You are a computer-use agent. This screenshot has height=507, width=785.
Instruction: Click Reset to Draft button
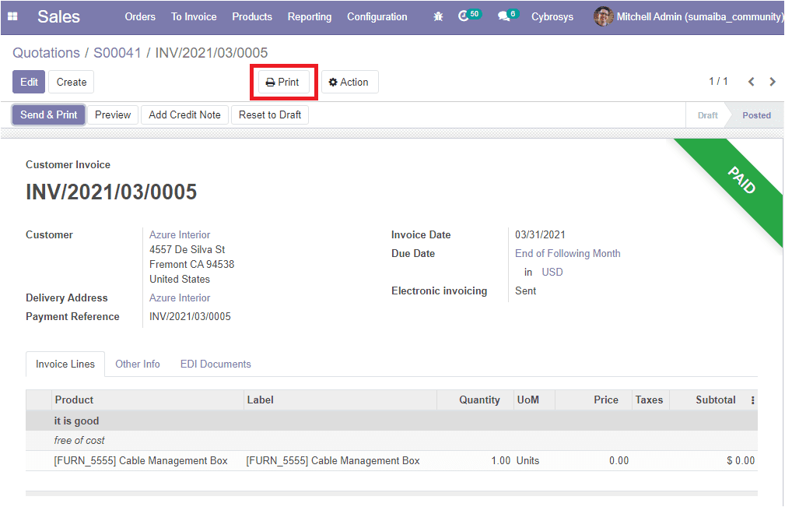click(x=270, y=114)
